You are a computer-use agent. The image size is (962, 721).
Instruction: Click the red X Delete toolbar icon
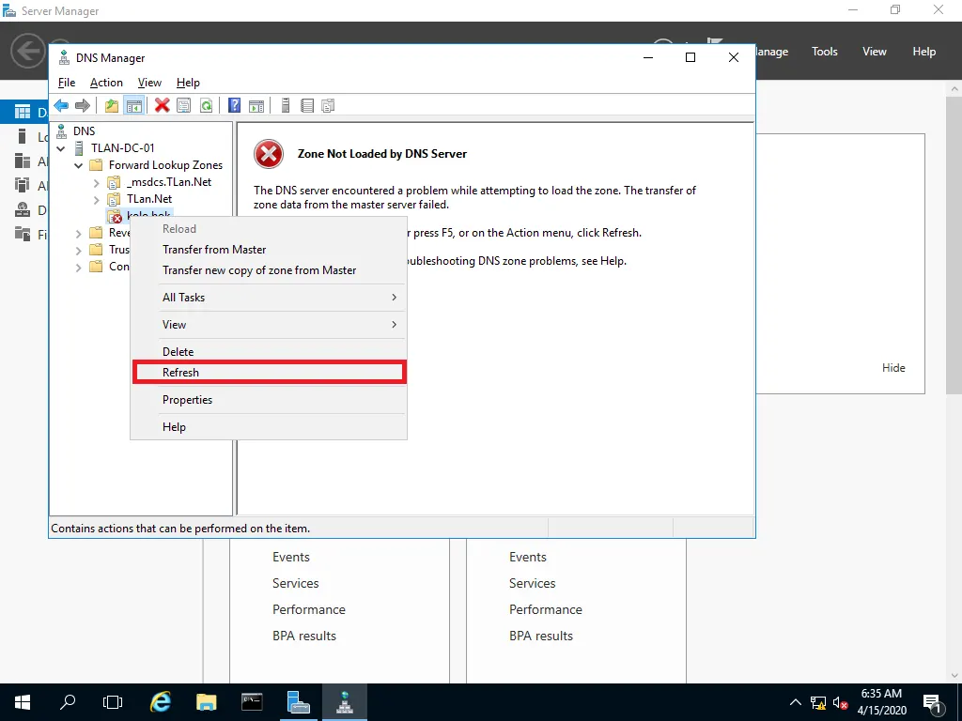pyautogui.click(x=162, y=105)
